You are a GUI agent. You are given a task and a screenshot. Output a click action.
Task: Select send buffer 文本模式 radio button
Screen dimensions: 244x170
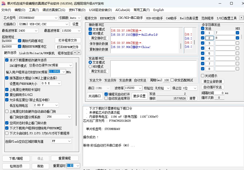90,62
